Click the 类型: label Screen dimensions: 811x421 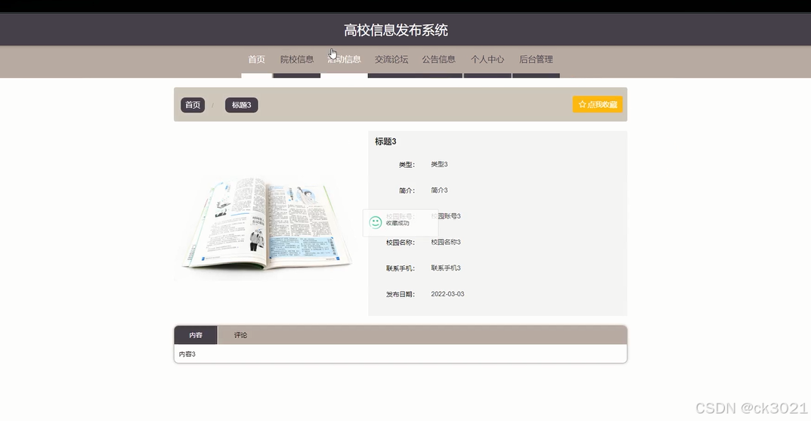click(x=407, y=165)
